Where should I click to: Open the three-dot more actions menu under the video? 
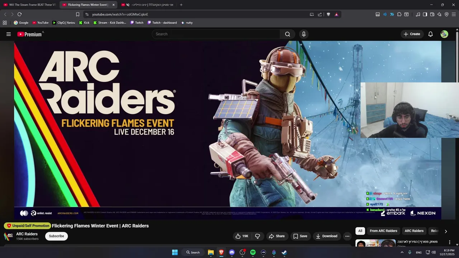(347, 236)
